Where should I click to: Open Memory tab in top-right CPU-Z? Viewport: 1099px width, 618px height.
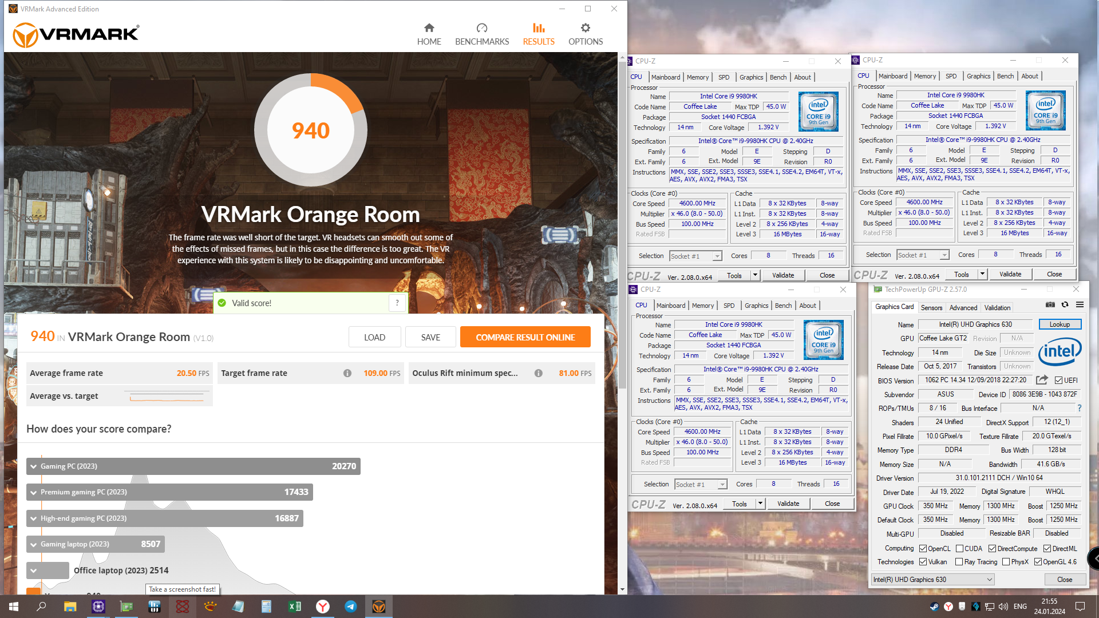[925, 76]
